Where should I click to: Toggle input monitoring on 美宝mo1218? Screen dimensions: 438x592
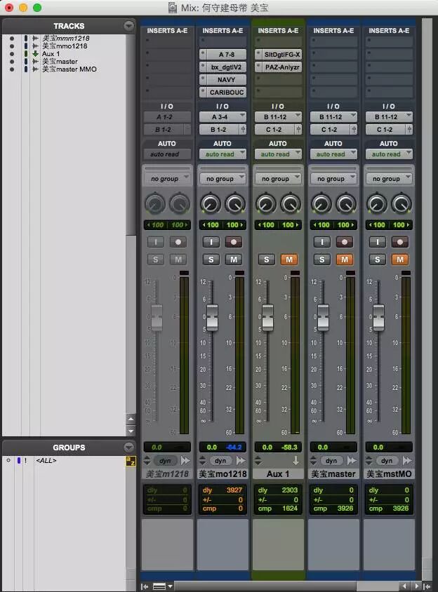click(211, 242)
